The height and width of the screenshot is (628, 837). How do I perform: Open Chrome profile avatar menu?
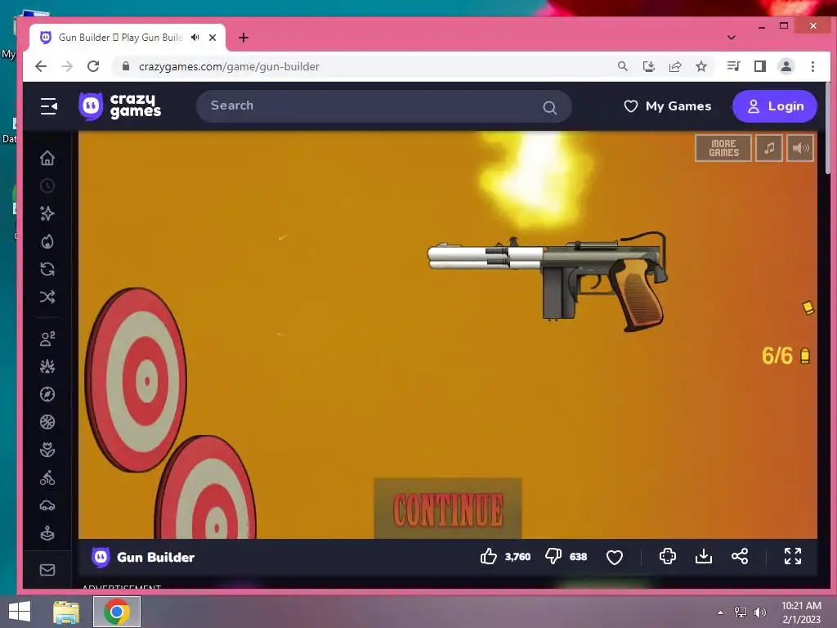point(786,66)
